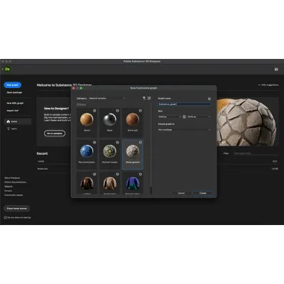Viewport: 284px width, 284px height.
Task: Select the tan fabric material sample
Action: (109, 183)
